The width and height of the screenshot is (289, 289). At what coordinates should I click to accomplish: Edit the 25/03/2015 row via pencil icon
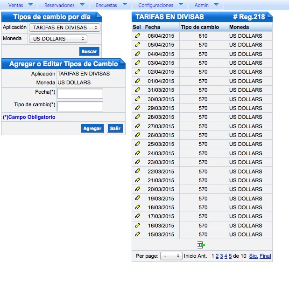[137, 144]
